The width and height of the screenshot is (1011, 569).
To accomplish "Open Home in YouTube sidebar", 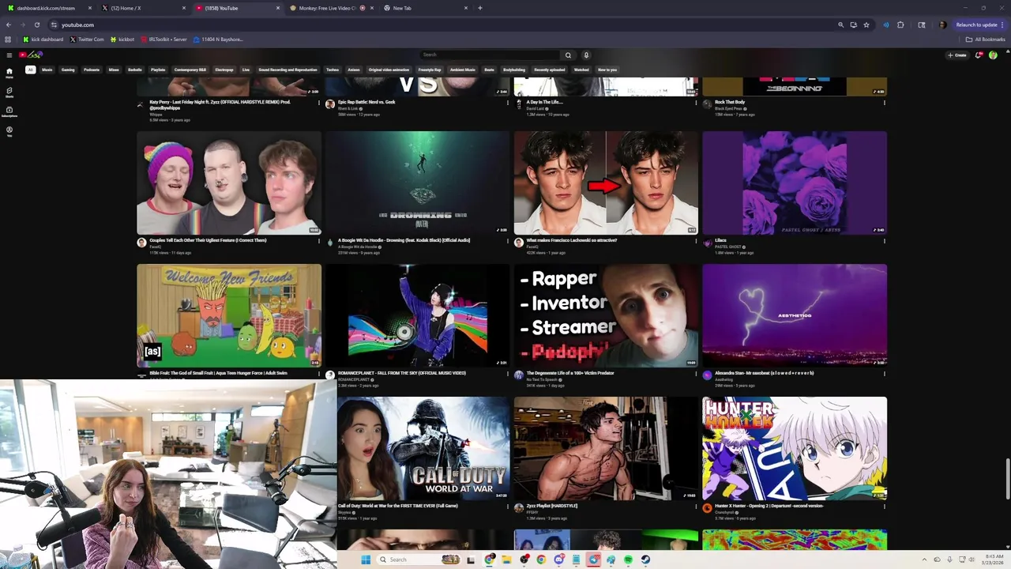I will click(9, 73).
